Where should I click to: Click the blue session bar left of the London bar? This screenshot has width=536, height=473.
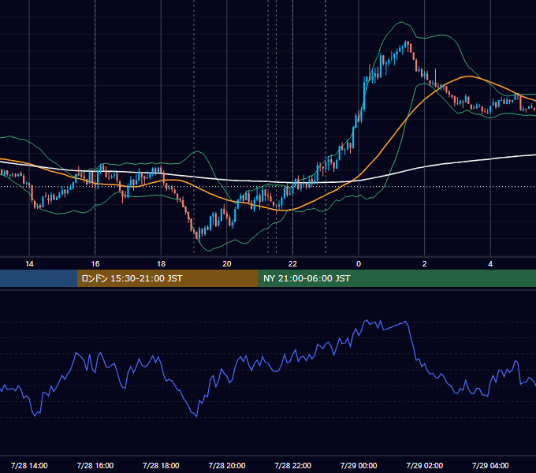pyautogui.click(x=39, y=278)
